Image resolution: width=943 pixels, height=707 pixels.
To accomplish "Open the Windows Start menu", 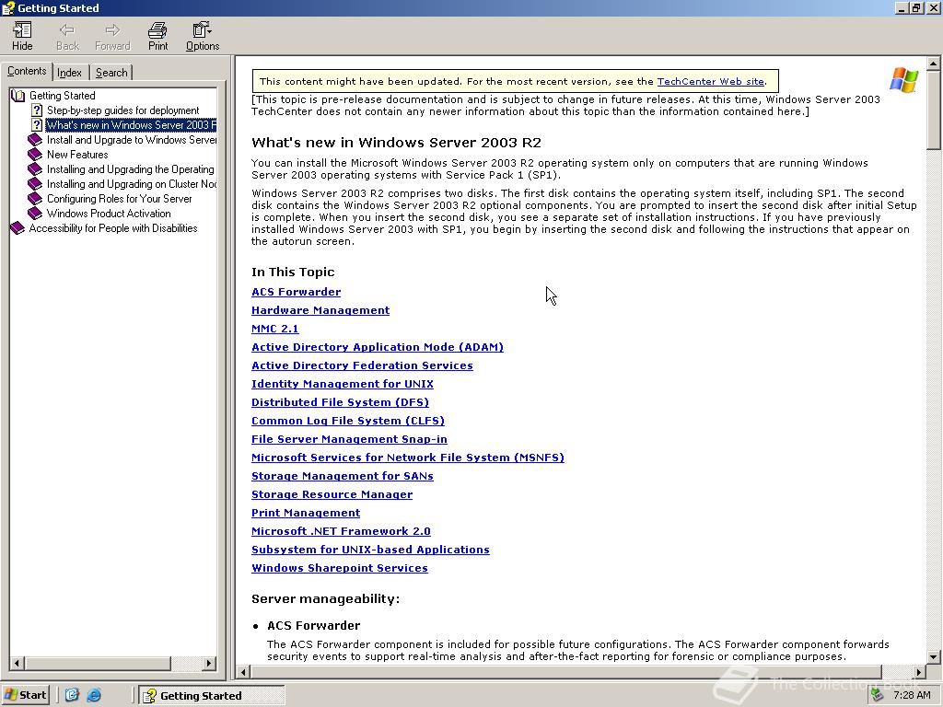I will (x=25, y=695).
